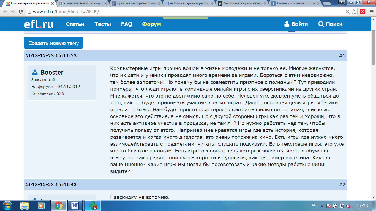The height and width of the screenshot is (211, 376).
Task: Open the ICQ icon with 27 badge
Action: pyautogui.click(x=92, y=205)
